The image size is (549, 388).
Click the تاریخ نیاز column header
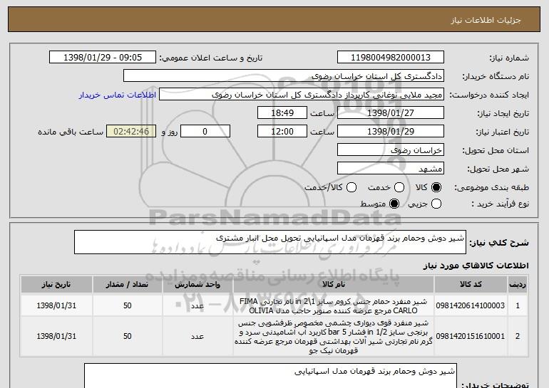coord(56,285)
